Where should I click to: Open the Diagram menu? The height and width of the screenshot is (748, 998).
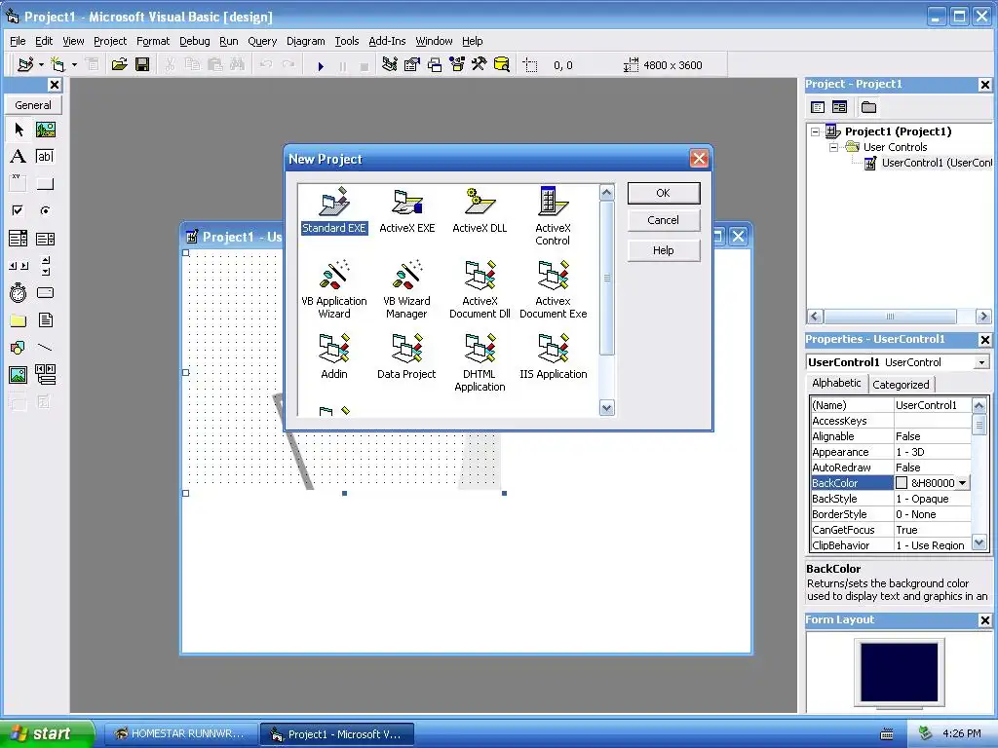[x=305, y=41]
